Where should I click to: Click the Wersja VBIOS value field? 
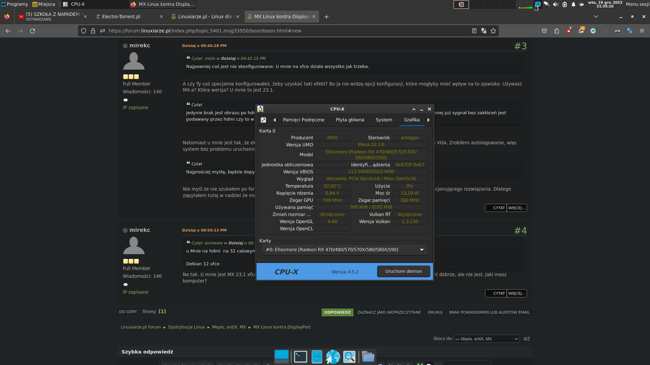pos(371,172)
